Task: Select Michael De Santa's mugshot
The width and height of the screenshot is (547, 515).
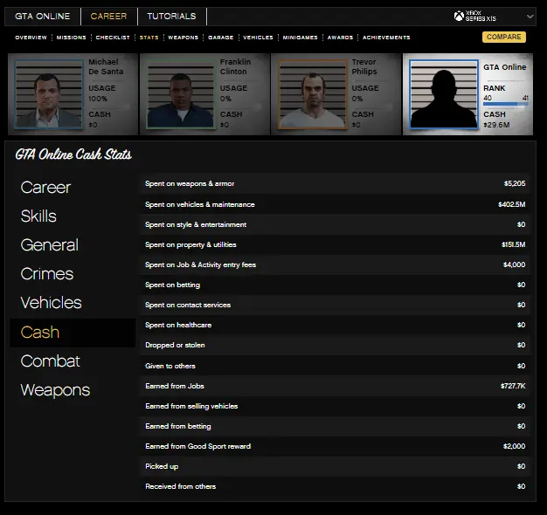Action: click(x=49, y=94)
